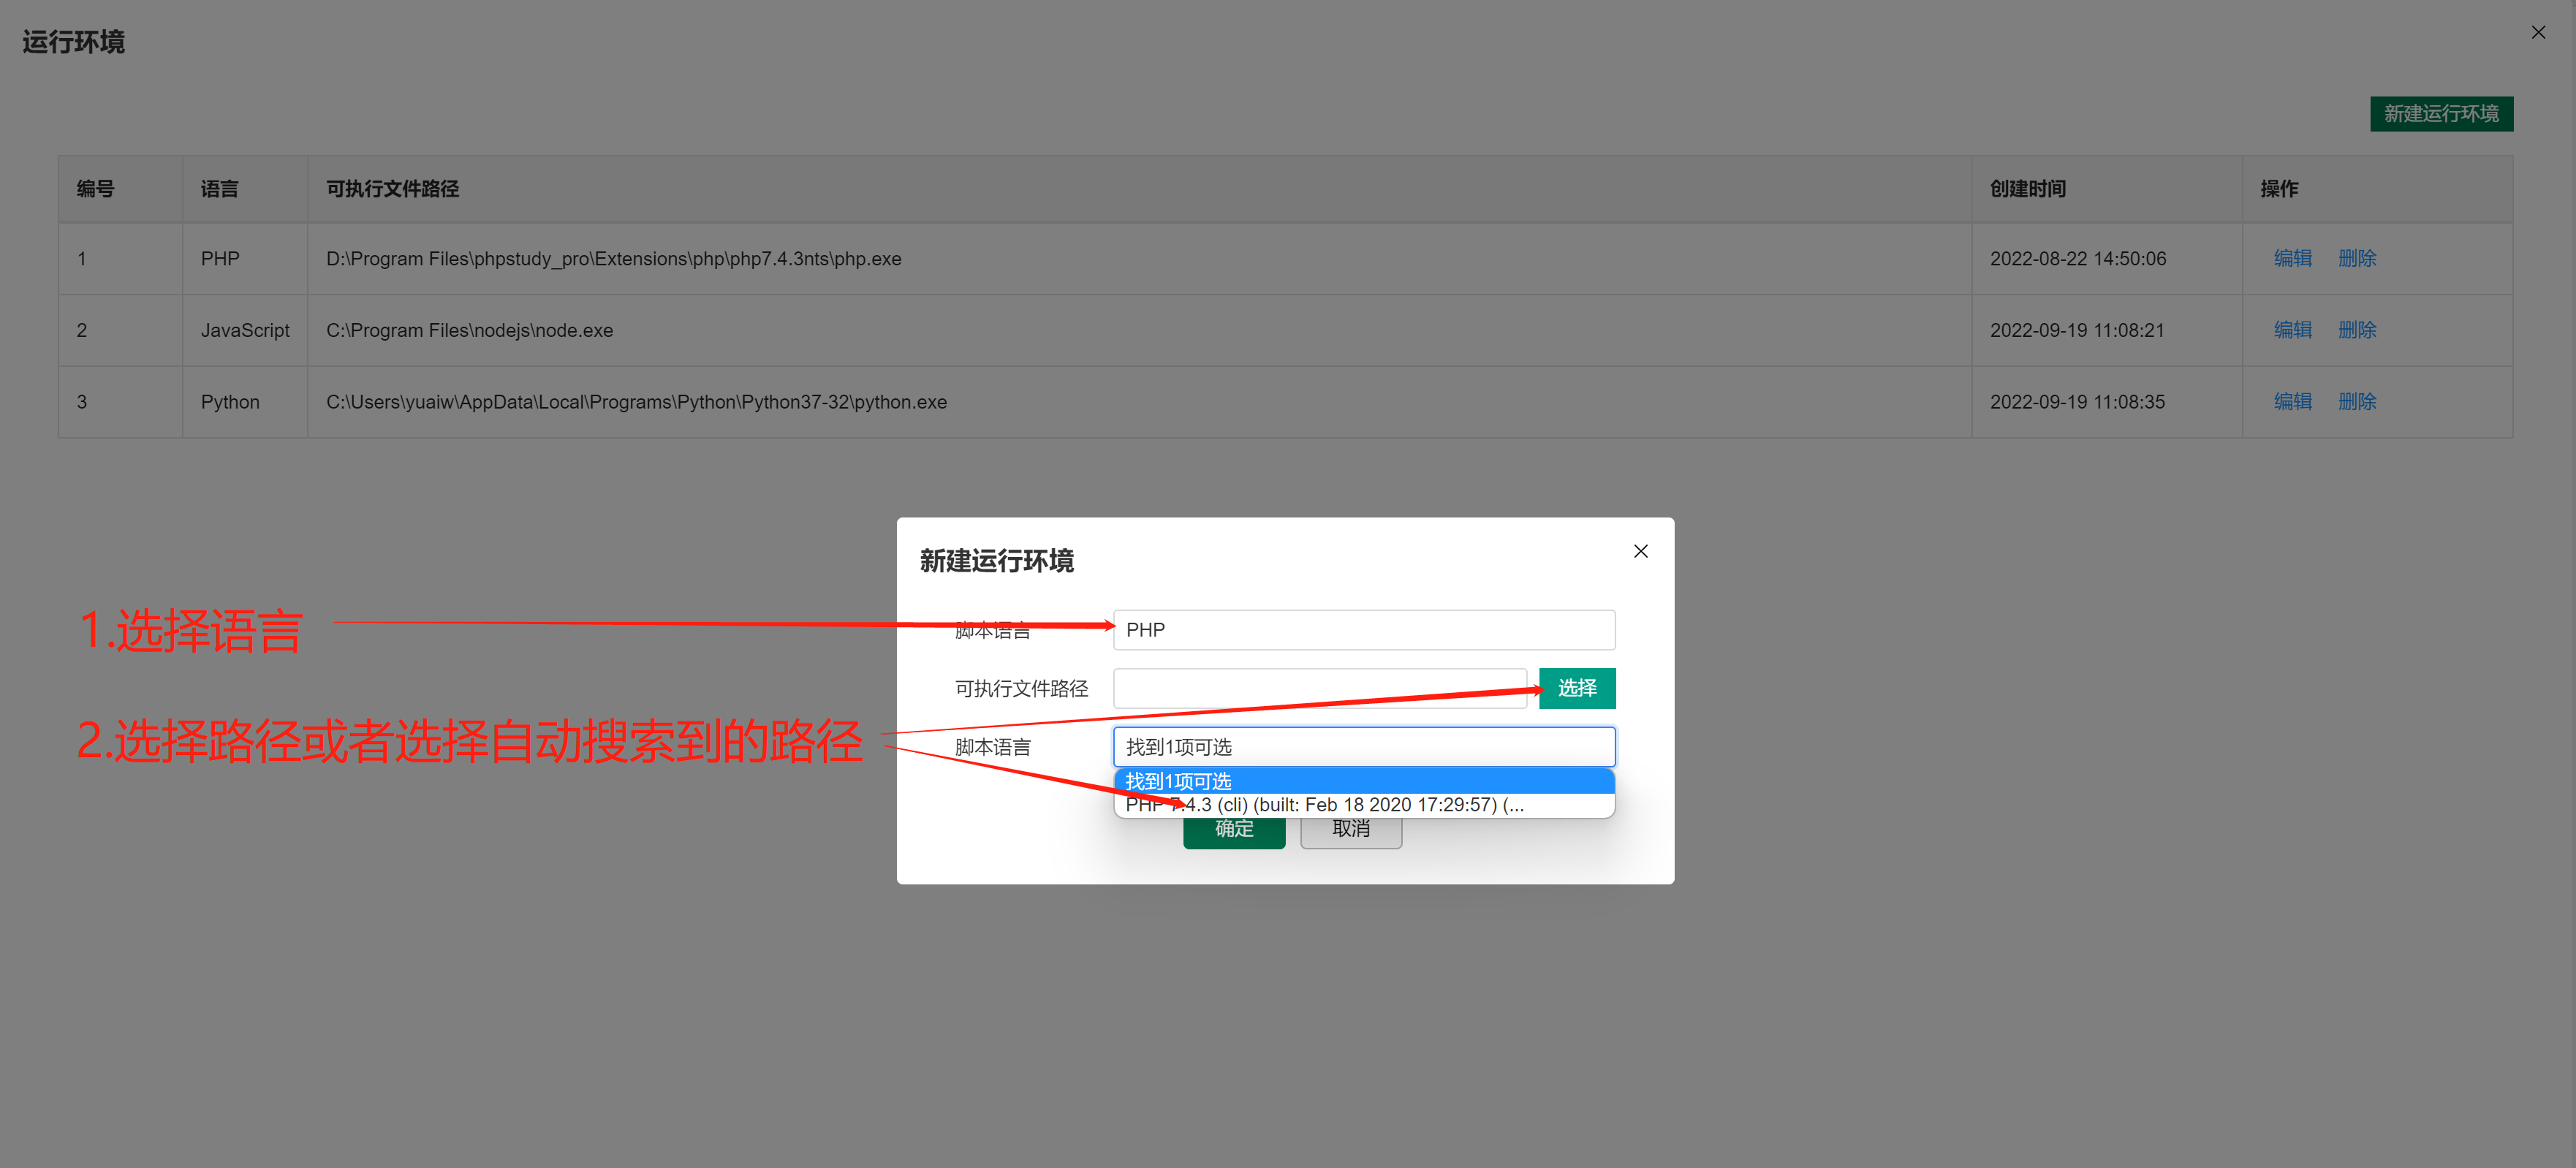The width and height of the screenshot is (2576, 1168).
Task: Click the node.exe path cell
Action: pos(469,330)
